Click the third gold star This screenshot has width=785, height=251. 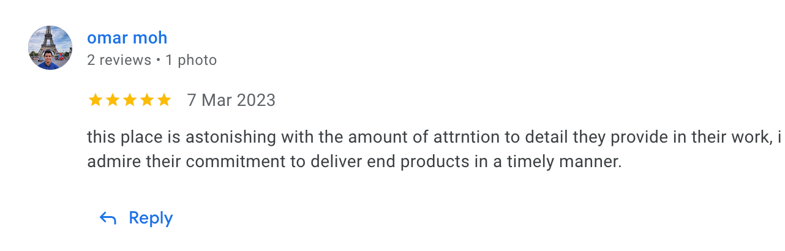click(x=130, y=100)
